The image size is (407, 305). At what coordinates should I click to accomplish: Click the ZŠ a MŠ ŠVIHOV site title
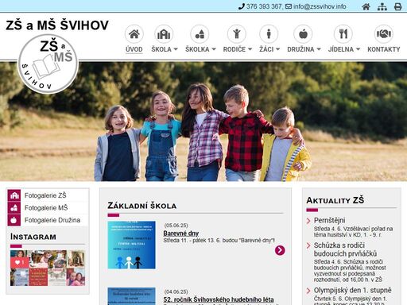pos(57,25)
